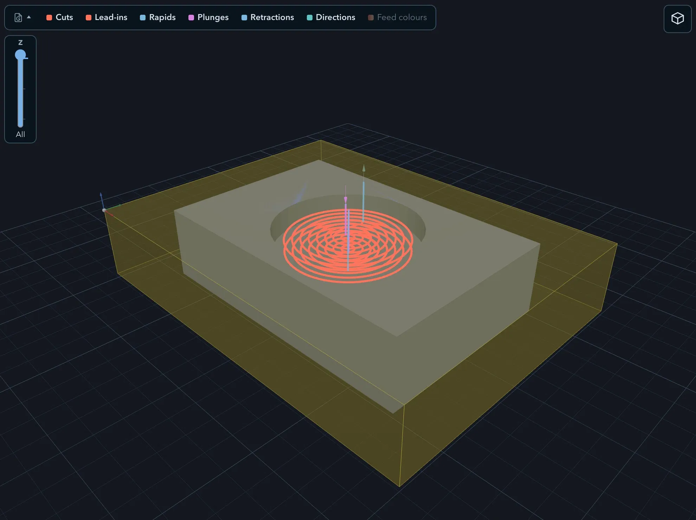Open the G-code file icon menu
The image size is (696, 520).
pyautogui.click(x=18, y=18)
